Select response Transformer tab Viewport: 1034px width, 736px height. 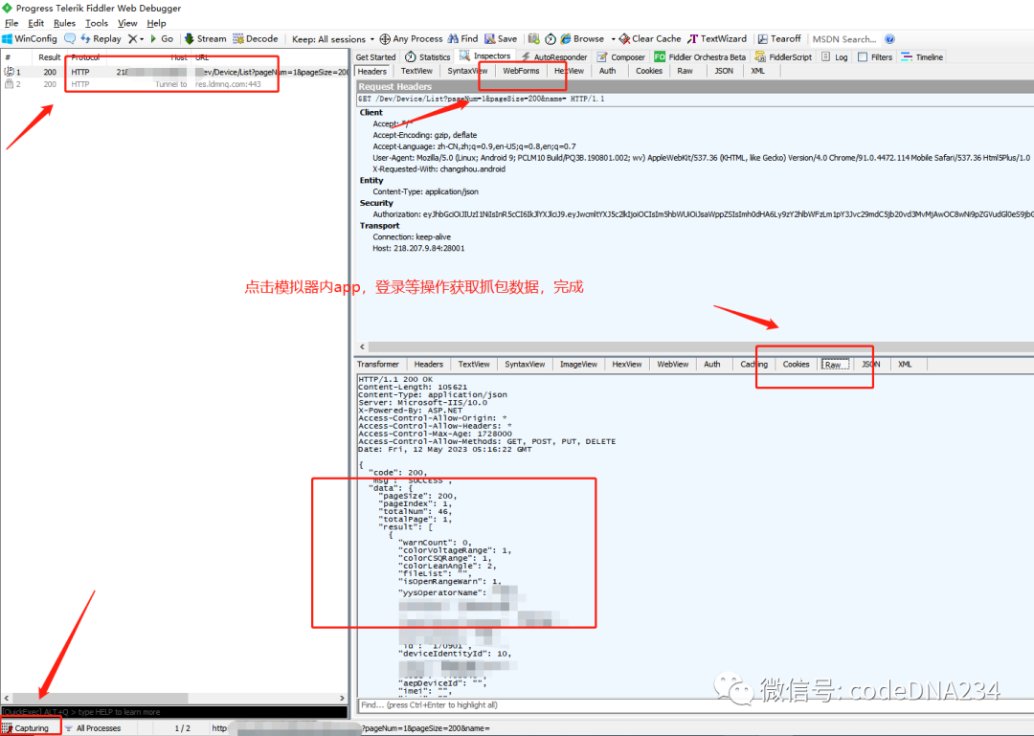(378, 364)
